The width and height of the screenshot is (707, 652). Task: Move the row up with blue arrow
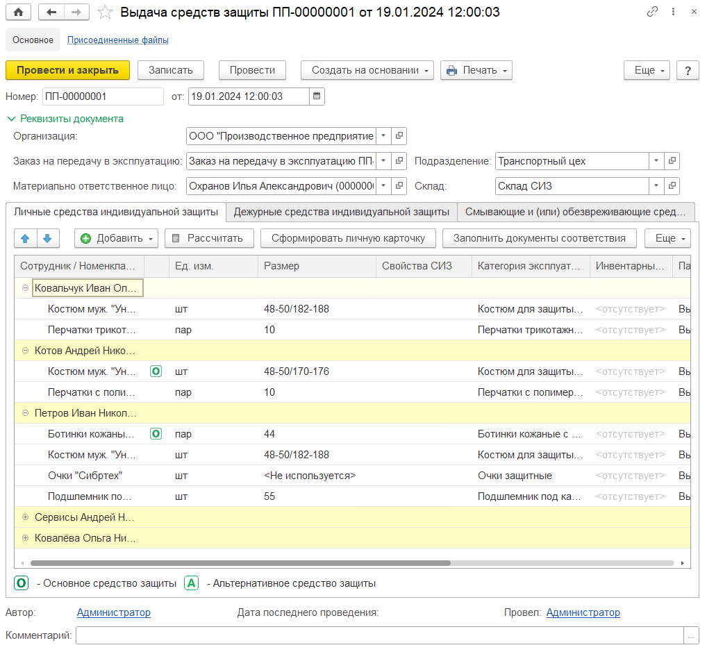[25, 238]
